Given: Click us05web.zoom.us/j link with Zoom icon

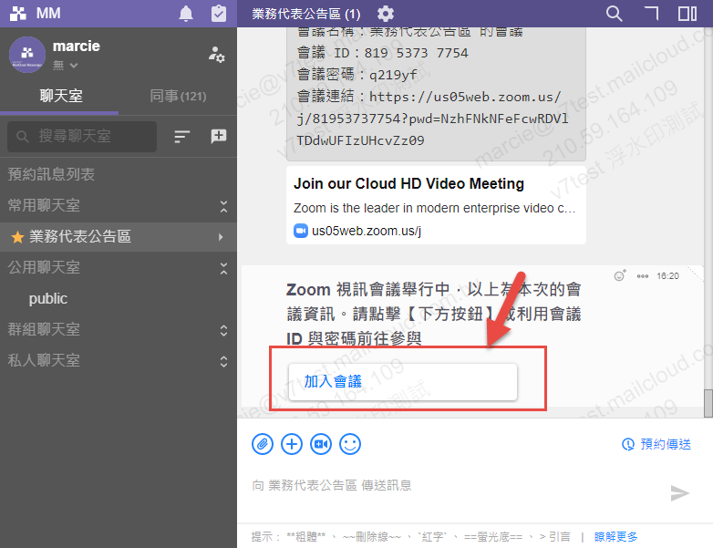Looking at the screenshot, I should (357, 231).
